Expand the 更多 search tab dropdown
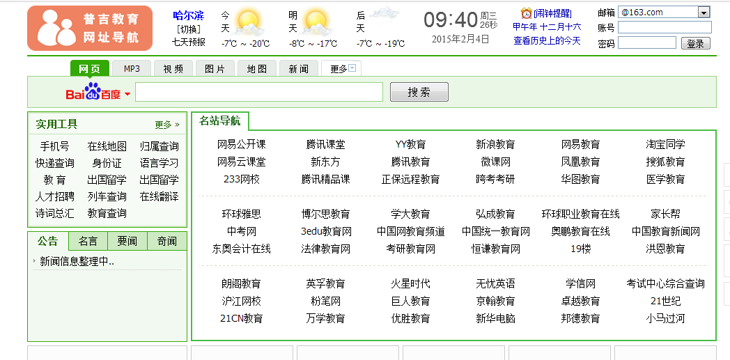 pos(352,68)
